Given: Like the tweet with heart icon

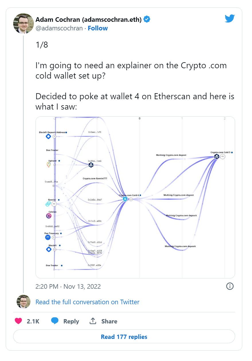Looking at the screenshot, I should tap(18, 321).
